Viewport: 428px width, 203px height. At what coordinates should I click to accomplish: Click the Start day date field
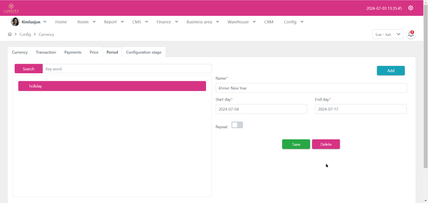coord(261,109)
